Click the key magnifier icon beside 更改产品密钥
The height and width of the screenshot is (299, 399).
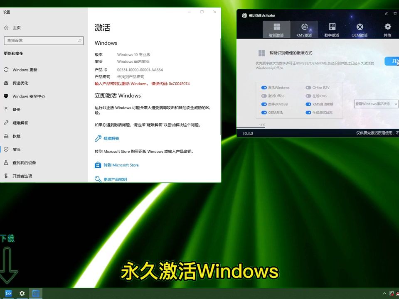coord(98,179)
